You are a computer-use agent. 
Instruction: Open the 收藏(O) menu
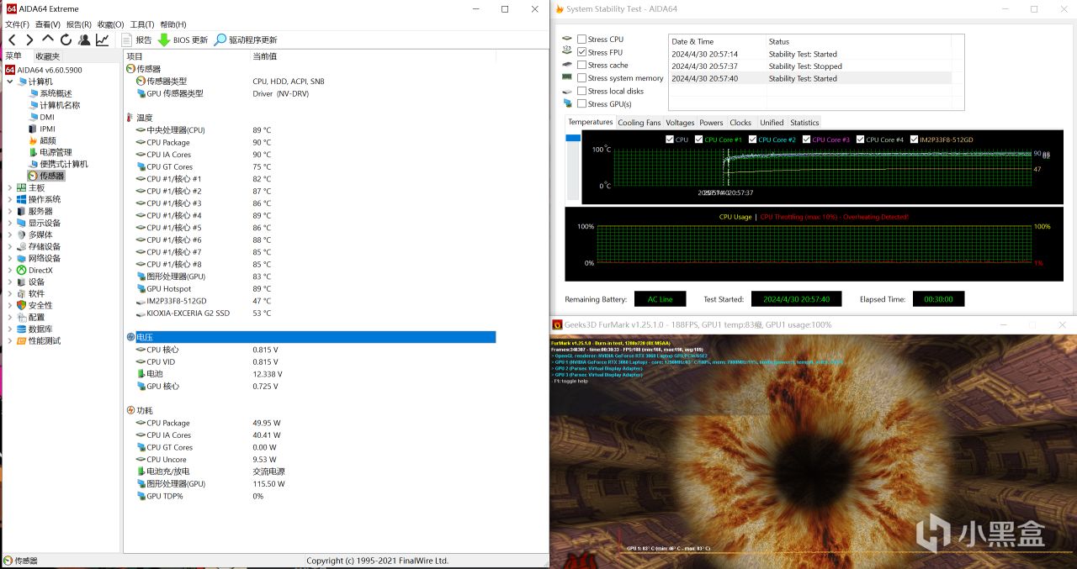click(x=110, y=24)
